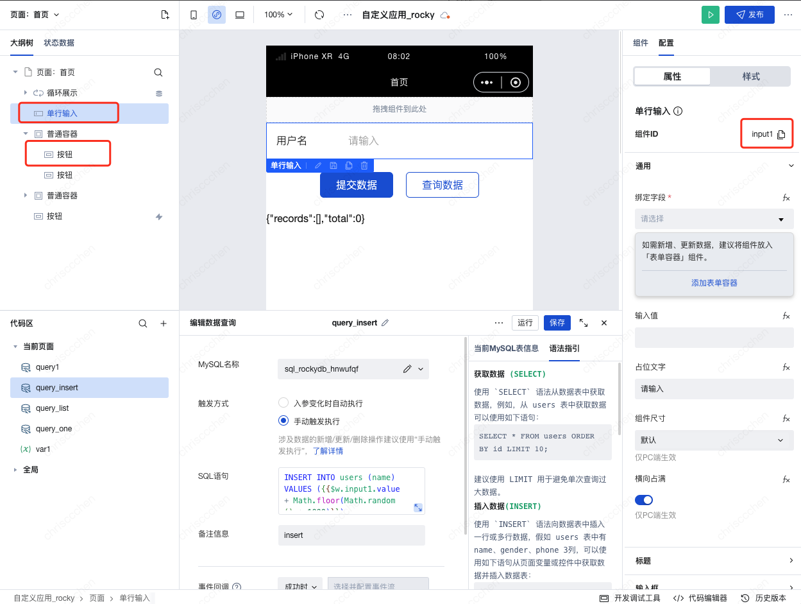The height and width of the screenshot is (604, 801).
Task: Open 代码编辑器 in status bar
Action: pos(700,598)
